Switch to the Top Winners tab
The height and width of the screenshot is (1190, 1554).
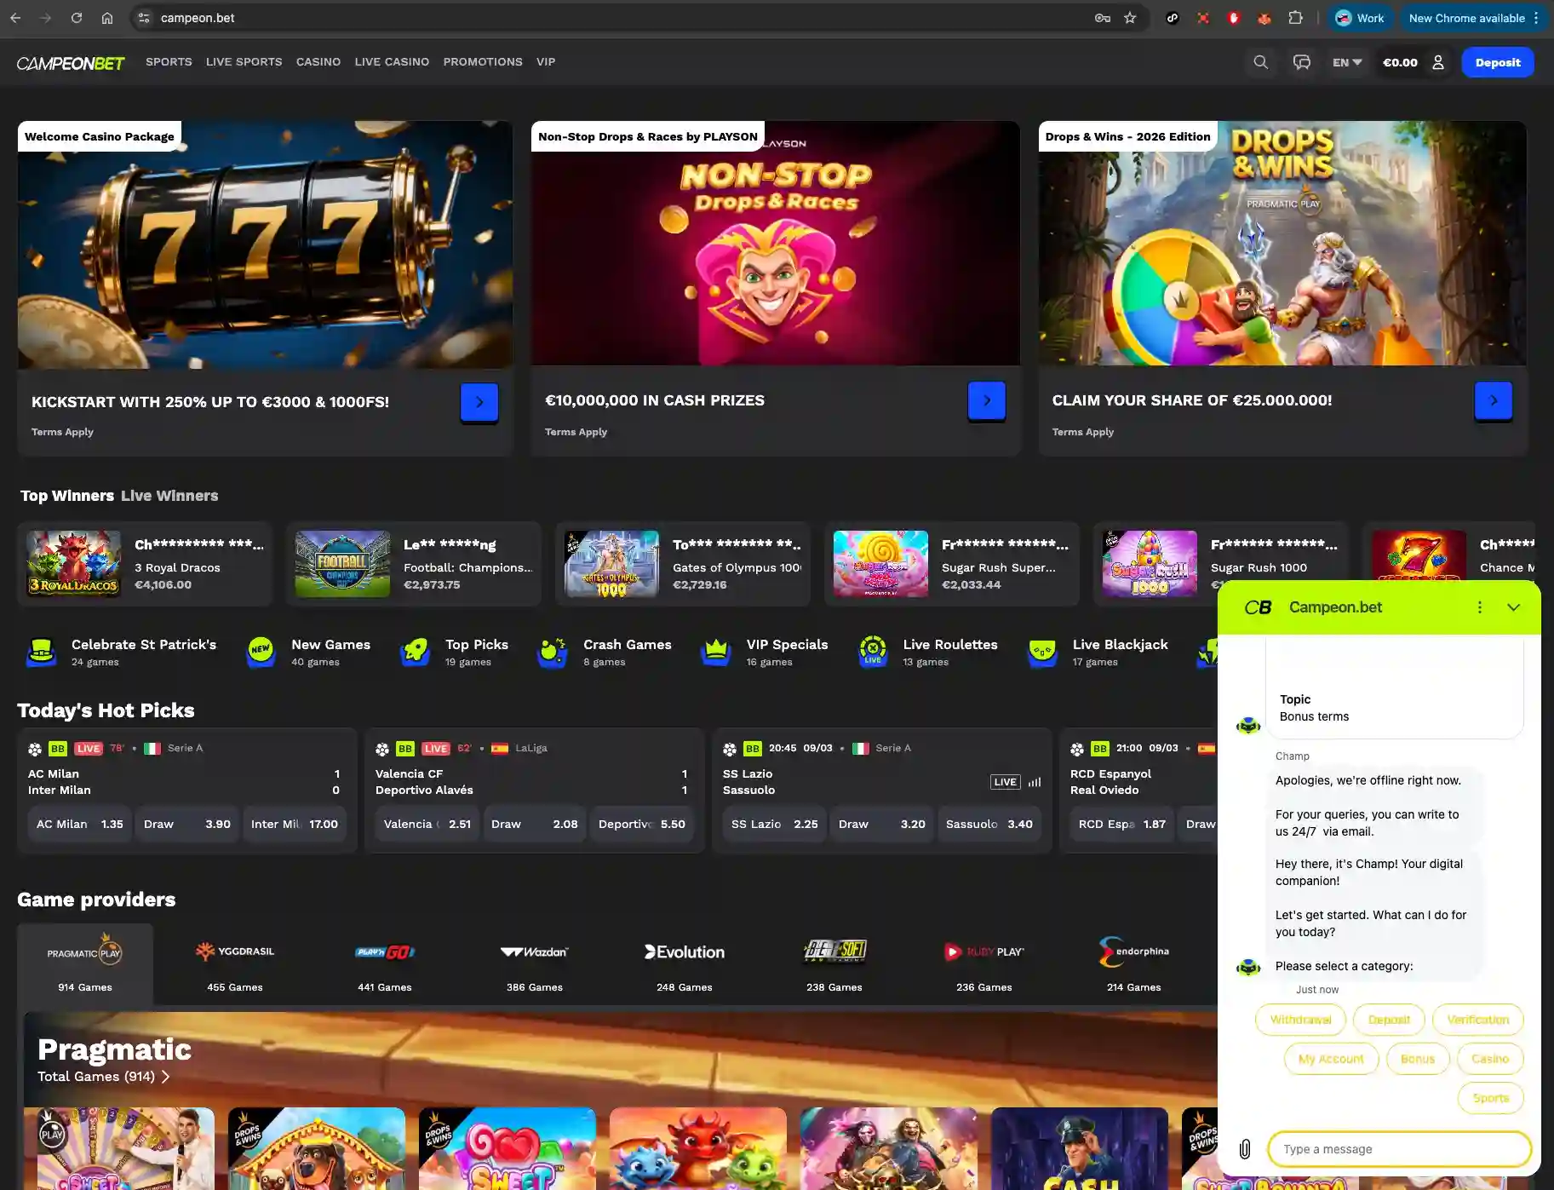(67, 496)
